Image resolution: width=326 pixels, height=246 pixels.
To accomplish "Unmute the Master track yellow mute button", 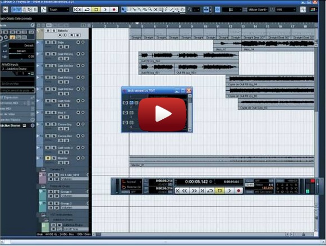I will [48, 158].
